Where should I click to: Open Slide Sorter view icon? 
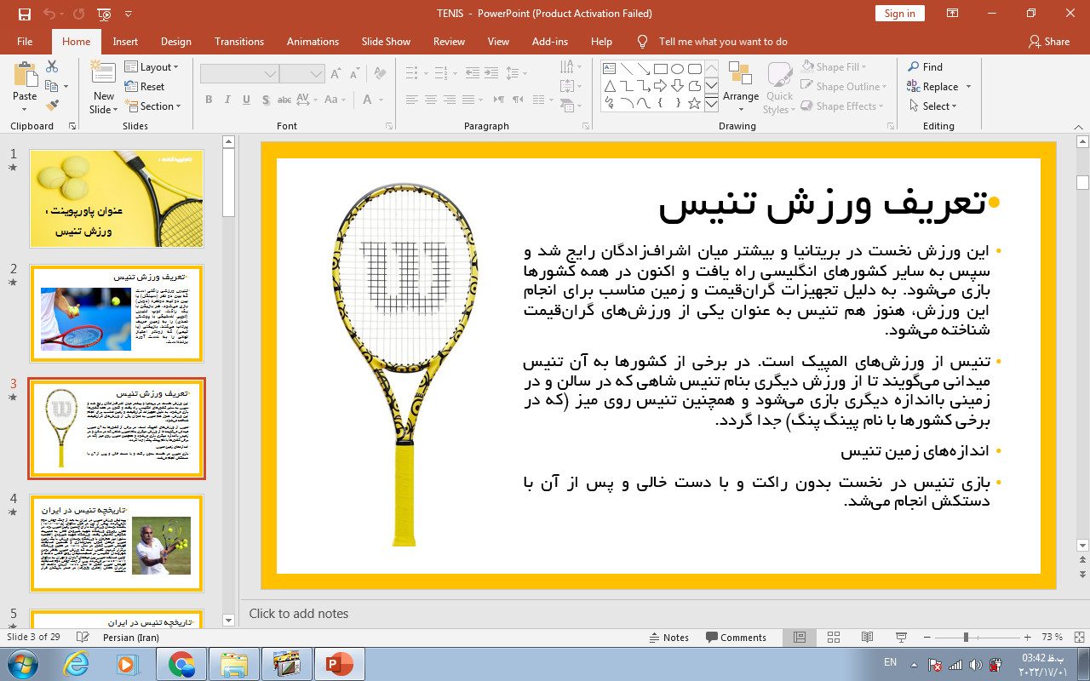point(834,637)
